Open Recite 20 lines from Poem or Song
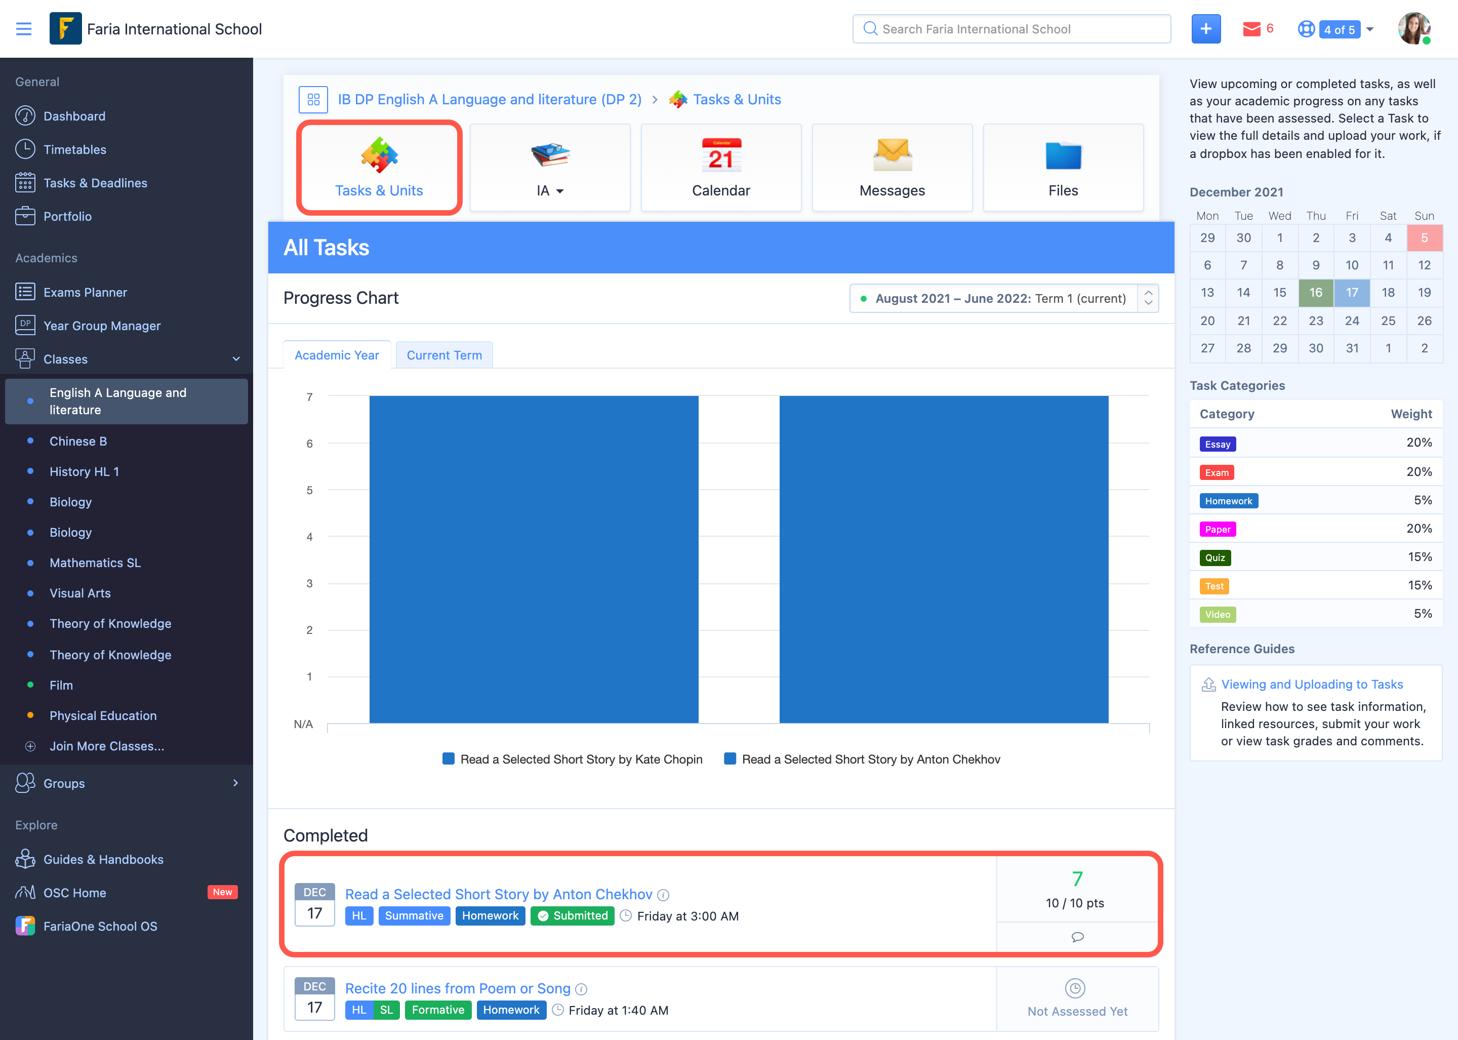This screenshot has height=1040, width=1458. tap(458, 988)
